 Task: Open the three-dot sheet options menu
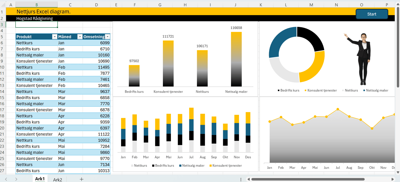tap(241, 179)
